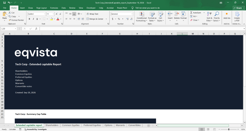Open Sort & Filter
246x131 pixels.
pyautogui.click(x=209, y=17)
